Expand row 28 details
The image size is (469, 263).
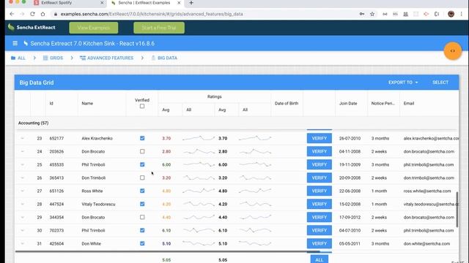(22, 204)
